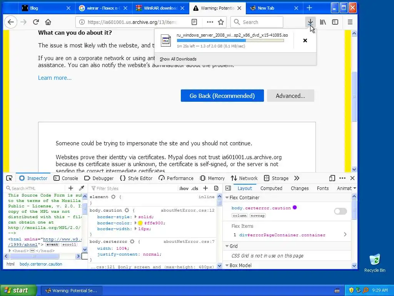Viewport: 394px width, 296px height.
Task: Click the Advanced... button
Action: [x=290, y=96]
